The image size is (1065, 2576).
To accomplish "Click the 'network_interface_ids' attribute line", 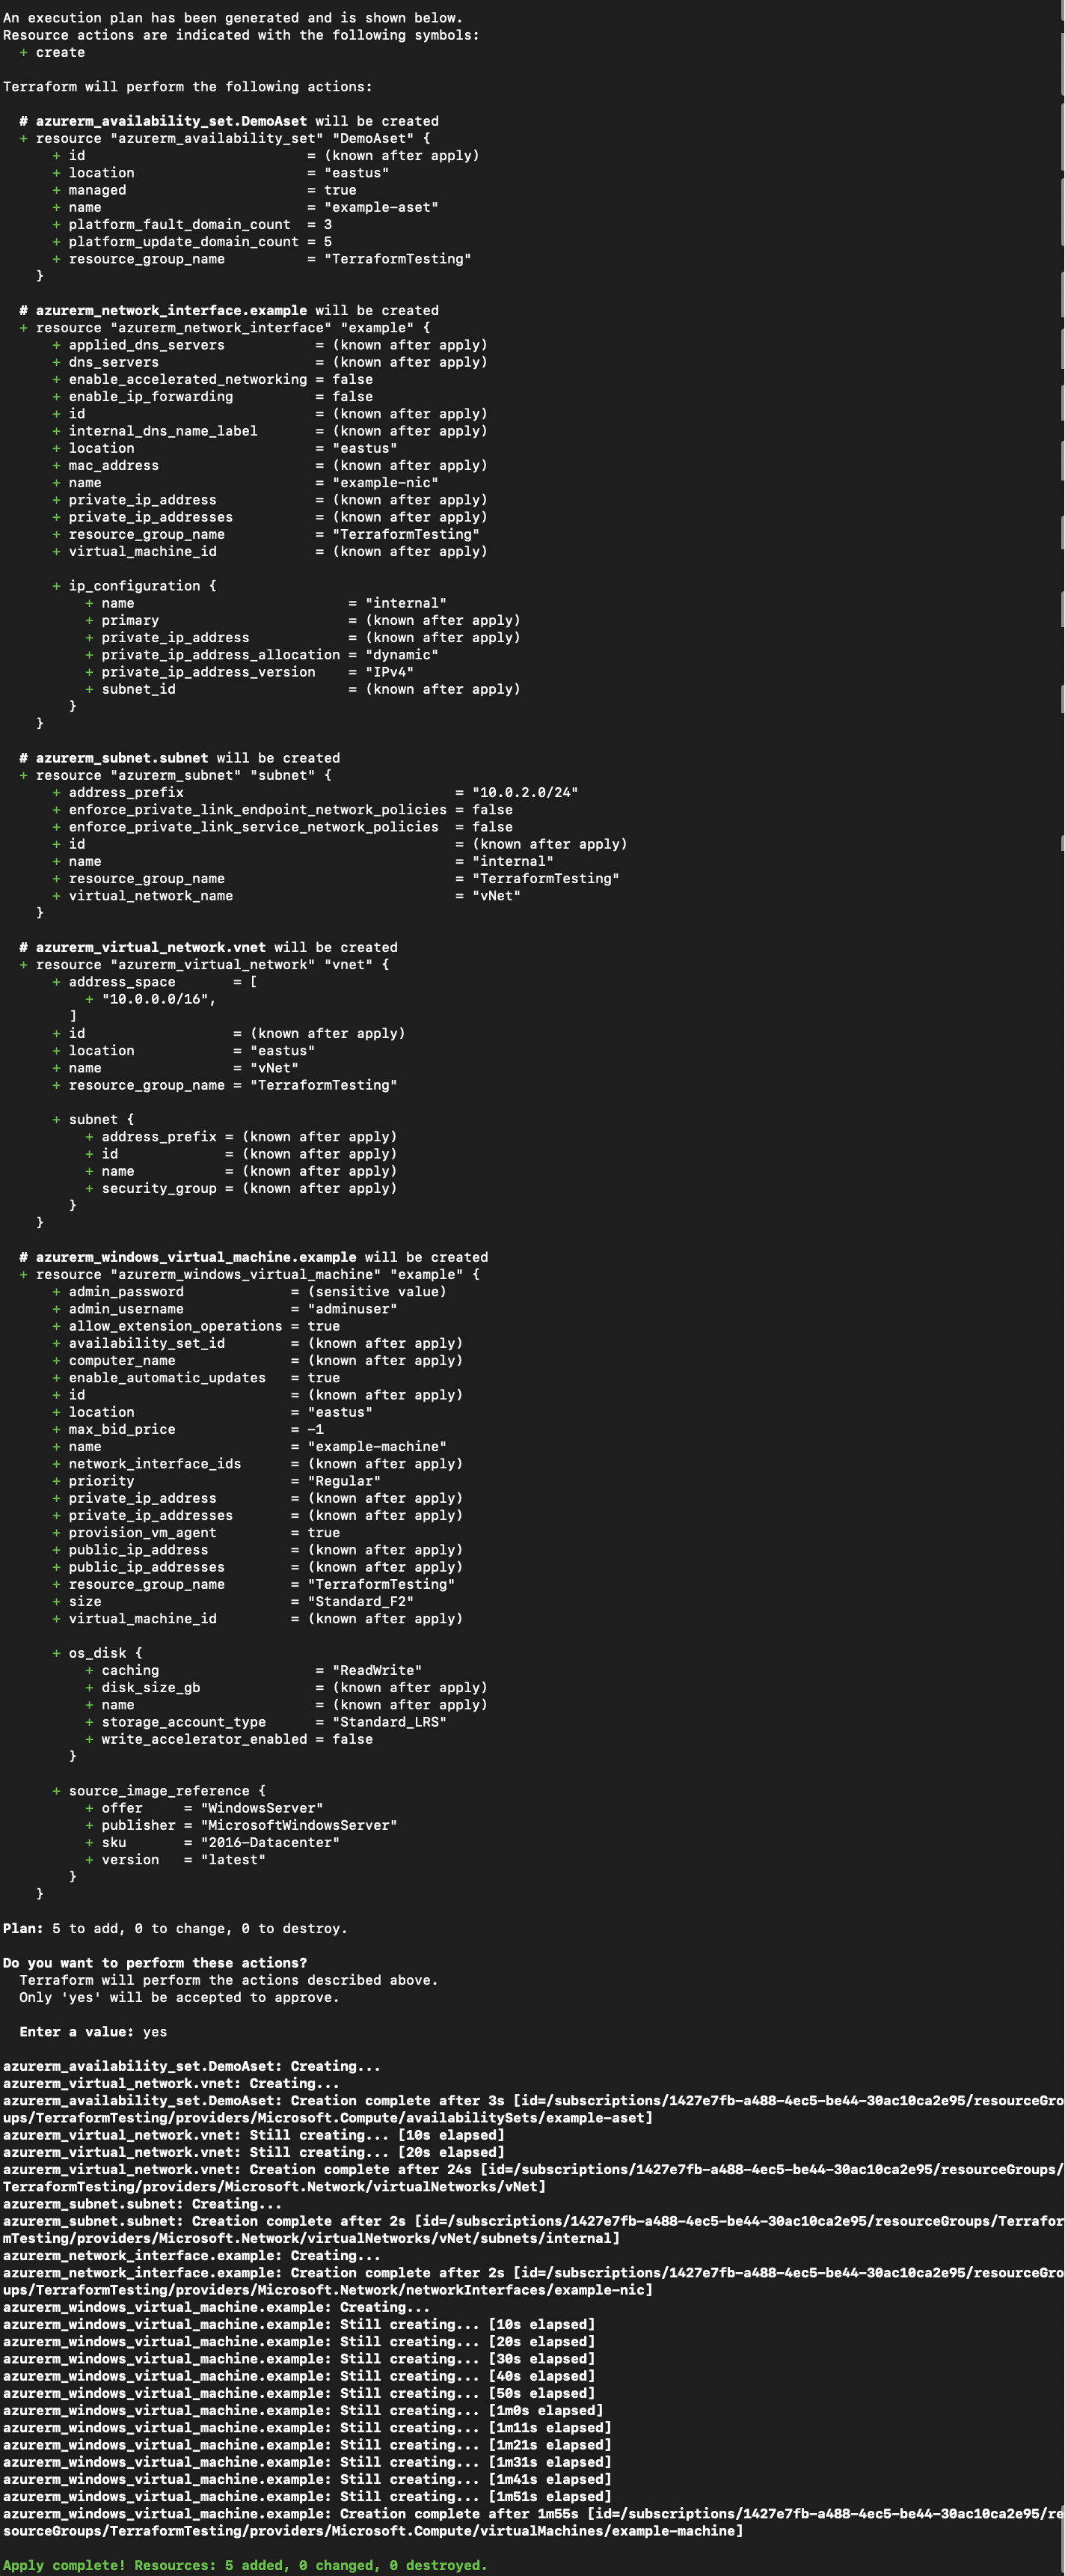I will tap(257, 1464).
